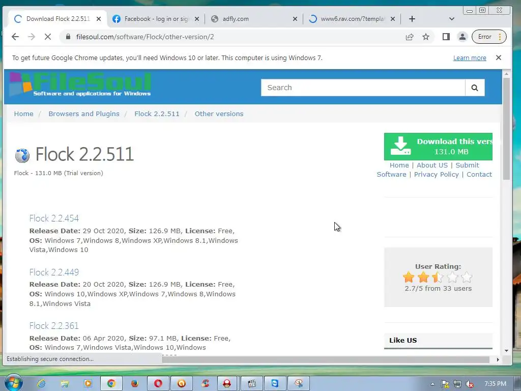Rate three stars in User Rating
This screenshot has width=521, height=391.
438,277
